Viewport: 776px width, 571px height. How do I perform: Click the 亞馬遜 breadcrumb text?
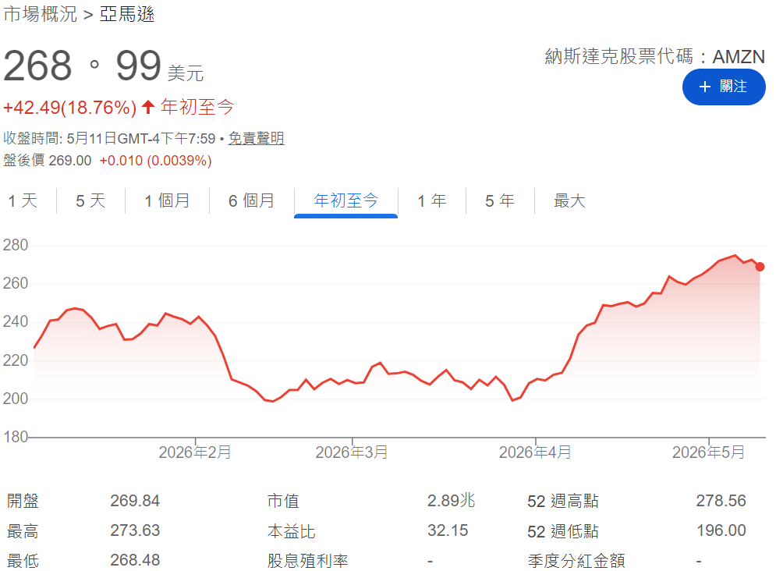[127, 14]
